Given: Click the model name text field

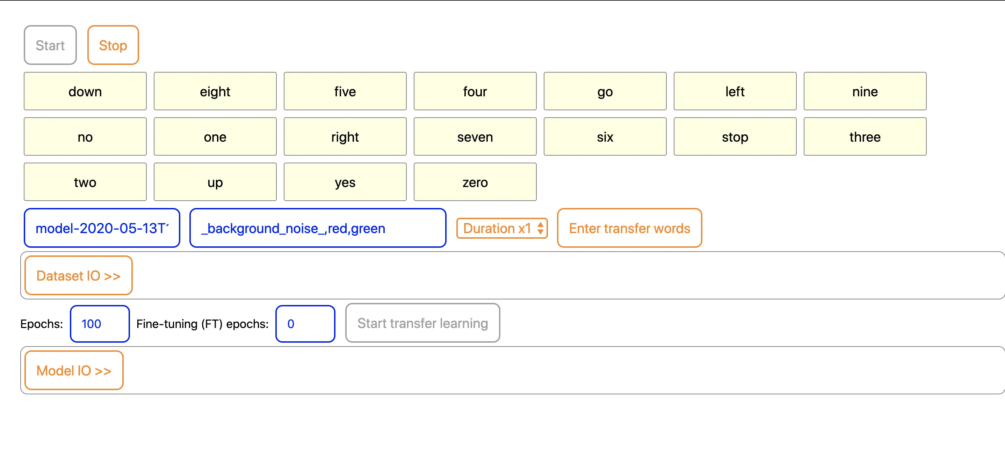Looking at the screenshot, I should click(102, 228).
